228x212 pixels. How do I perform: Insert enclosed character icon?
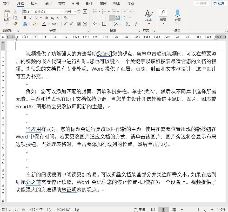click(85, 24)
